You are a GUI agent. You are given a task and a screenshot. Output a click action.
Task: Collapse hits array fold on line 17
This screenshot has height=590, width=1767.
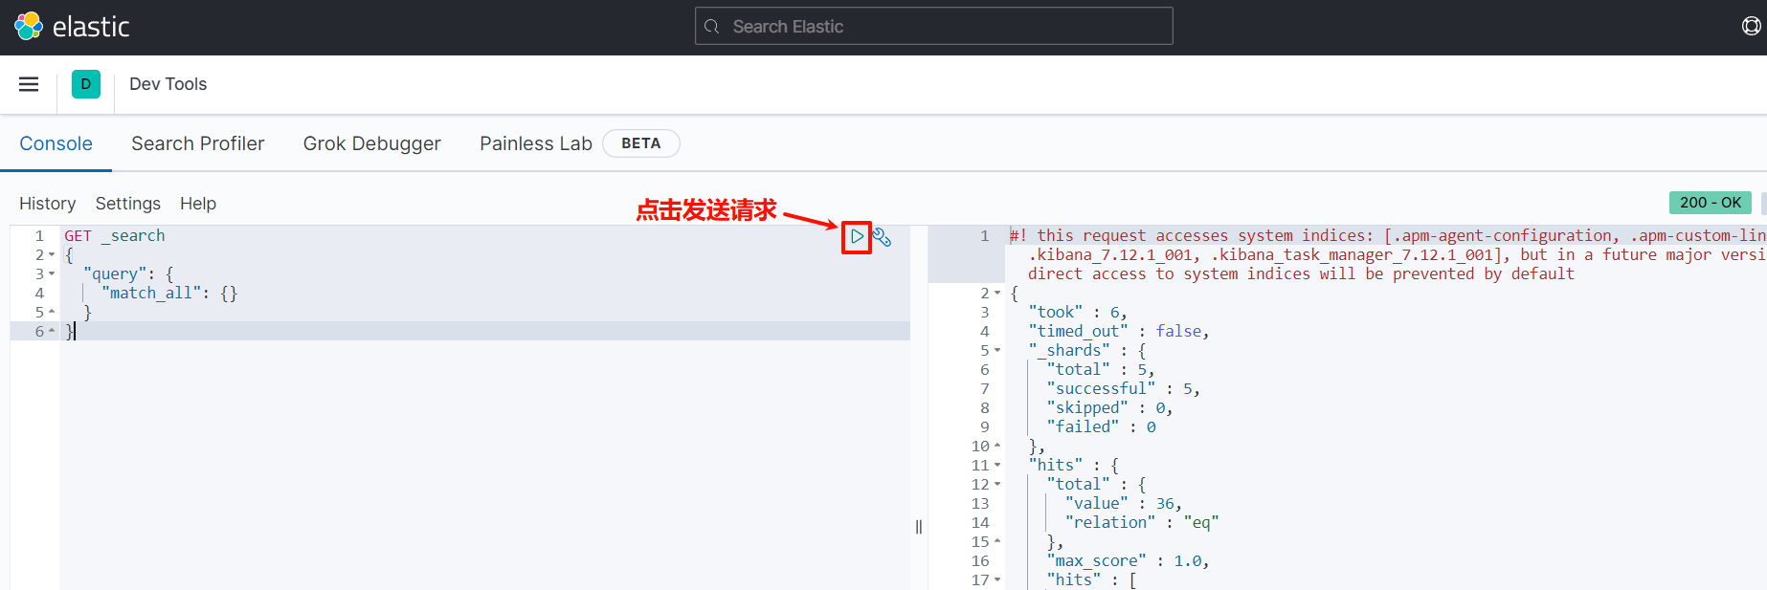[997, 580]
